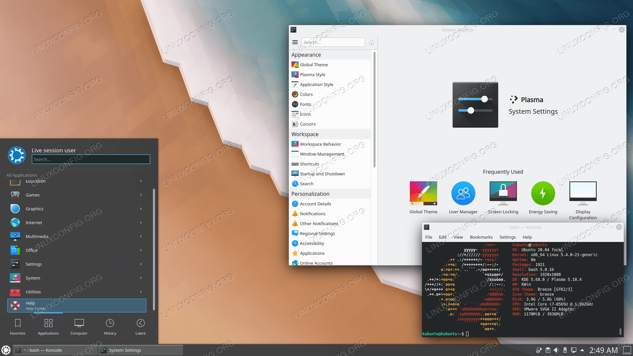
Task: Open Konsole Settings menu
Action: (x=507, y=237)
